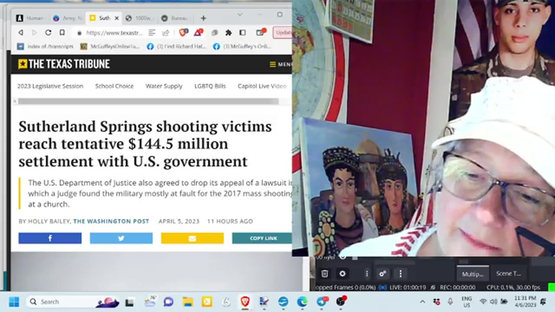The height and width of the screenshot is (312, 555).
Task: Open Water Supply nav link
Action: (x=164, y=86)
